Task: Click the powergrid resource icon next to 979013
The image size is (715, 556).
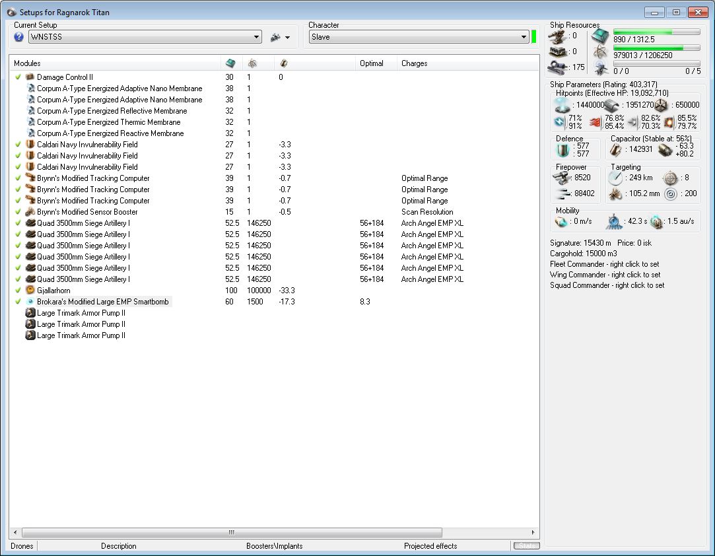Action: pos(601,52)
